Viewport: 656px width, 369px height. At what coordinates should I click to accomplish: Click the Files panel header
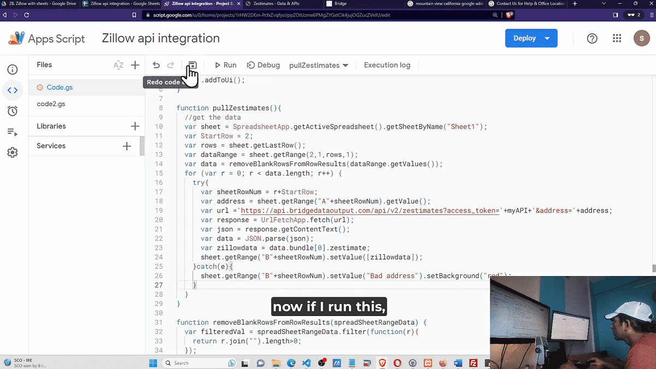click(x=44, y=65)
